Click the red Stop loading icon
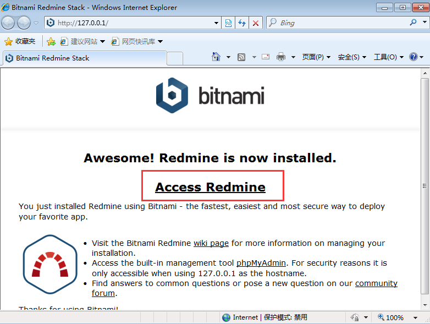 [256, 23]
